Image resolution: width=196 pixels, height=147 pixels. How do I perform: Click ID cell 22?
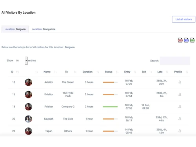click(14, 119)
